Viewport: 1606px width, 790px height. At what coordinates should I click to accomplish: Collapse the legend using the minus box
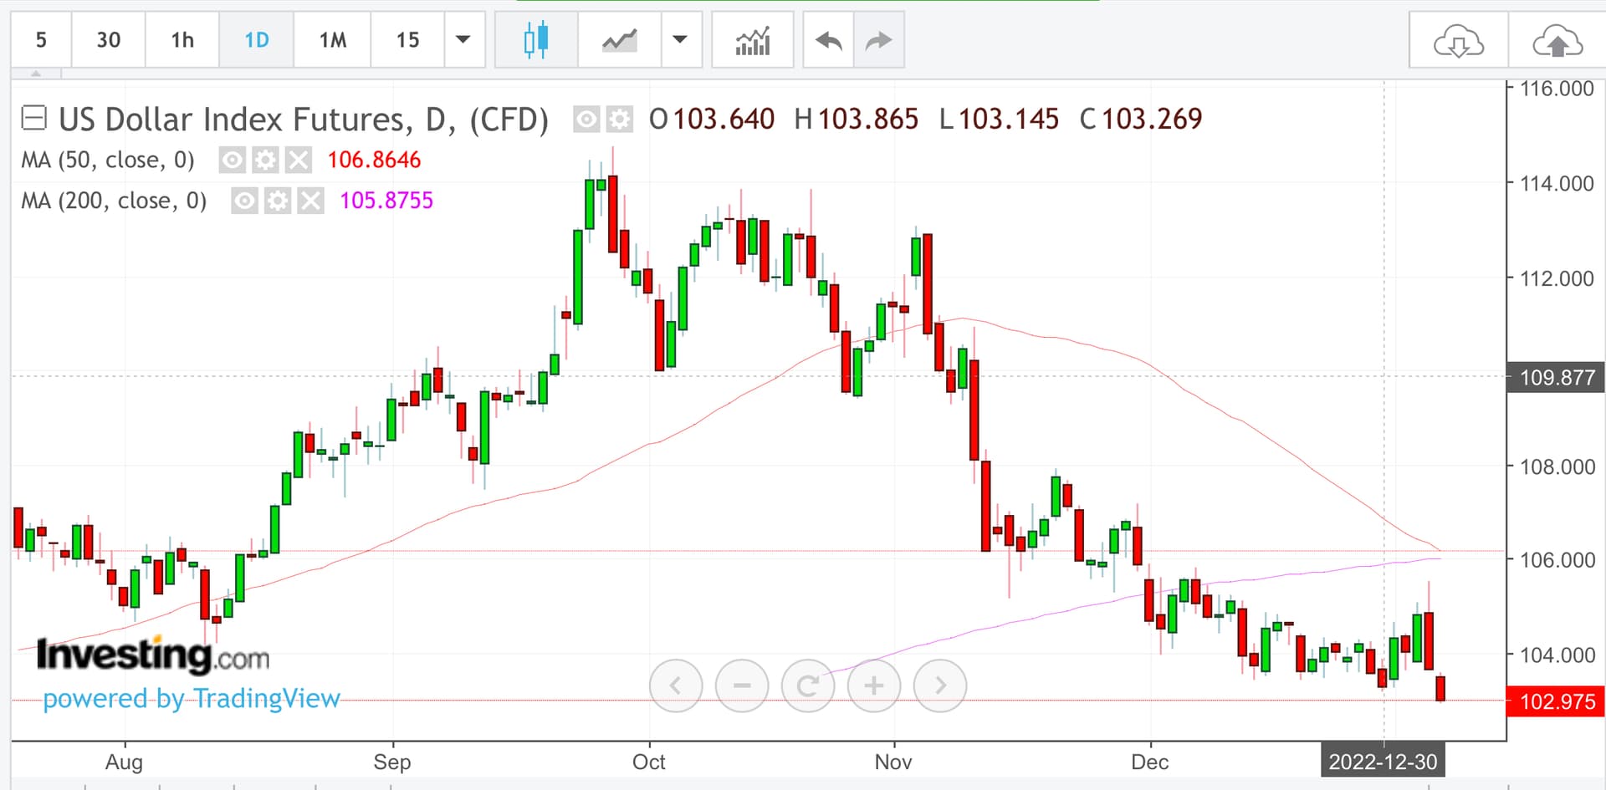pos(33,119)
